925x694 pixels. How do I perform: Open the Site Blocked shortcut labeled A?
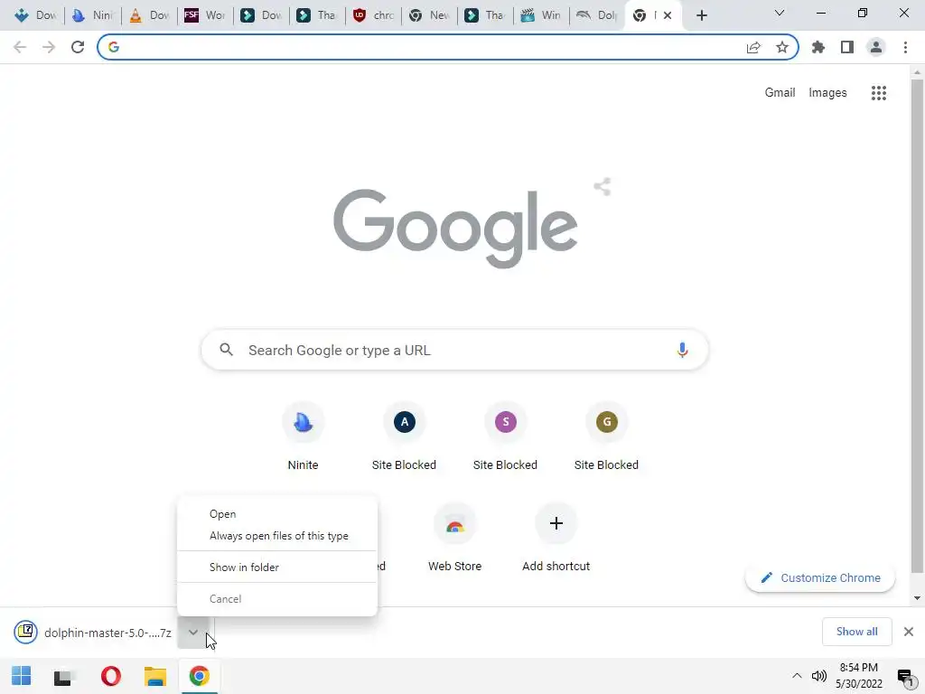404,436
